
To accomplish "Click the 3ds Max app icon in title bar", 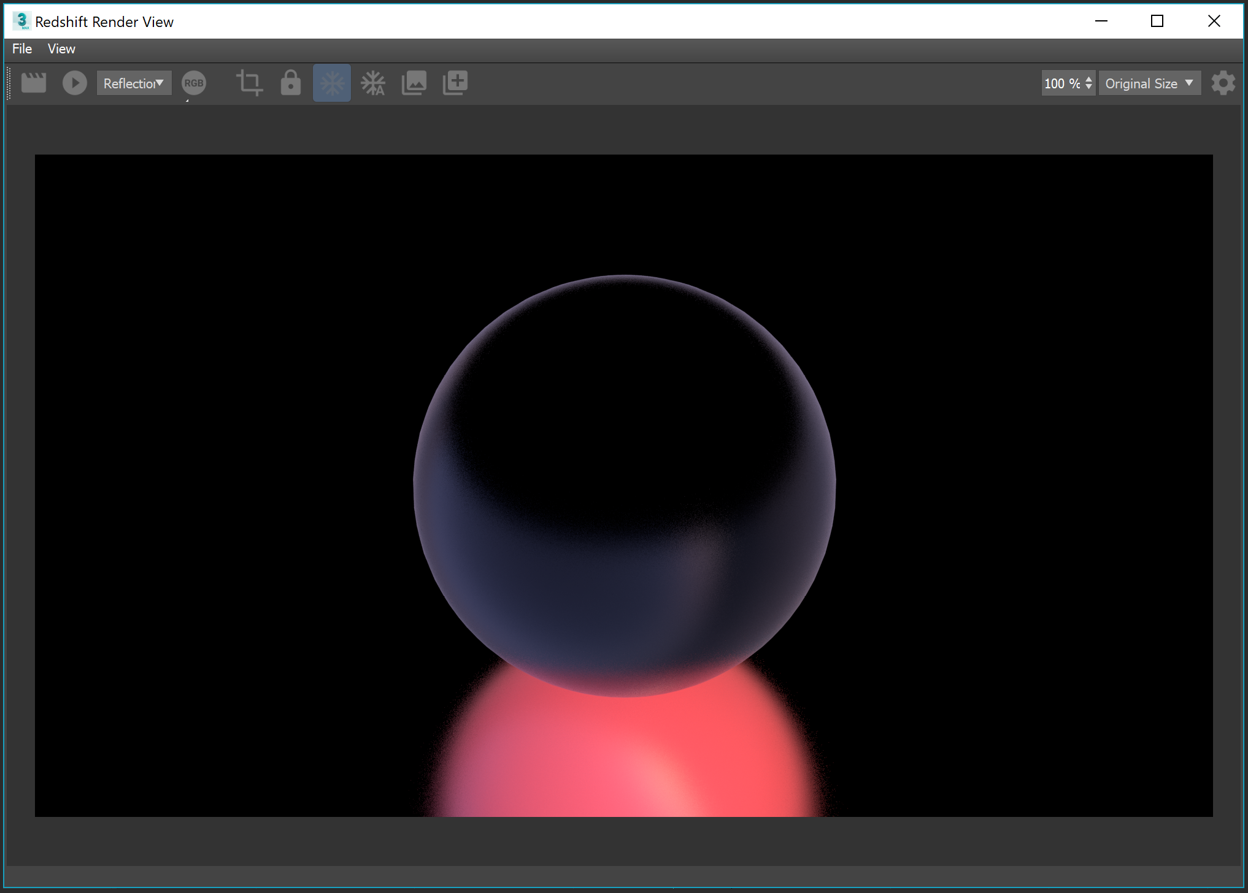I will [x=21, y=21].
